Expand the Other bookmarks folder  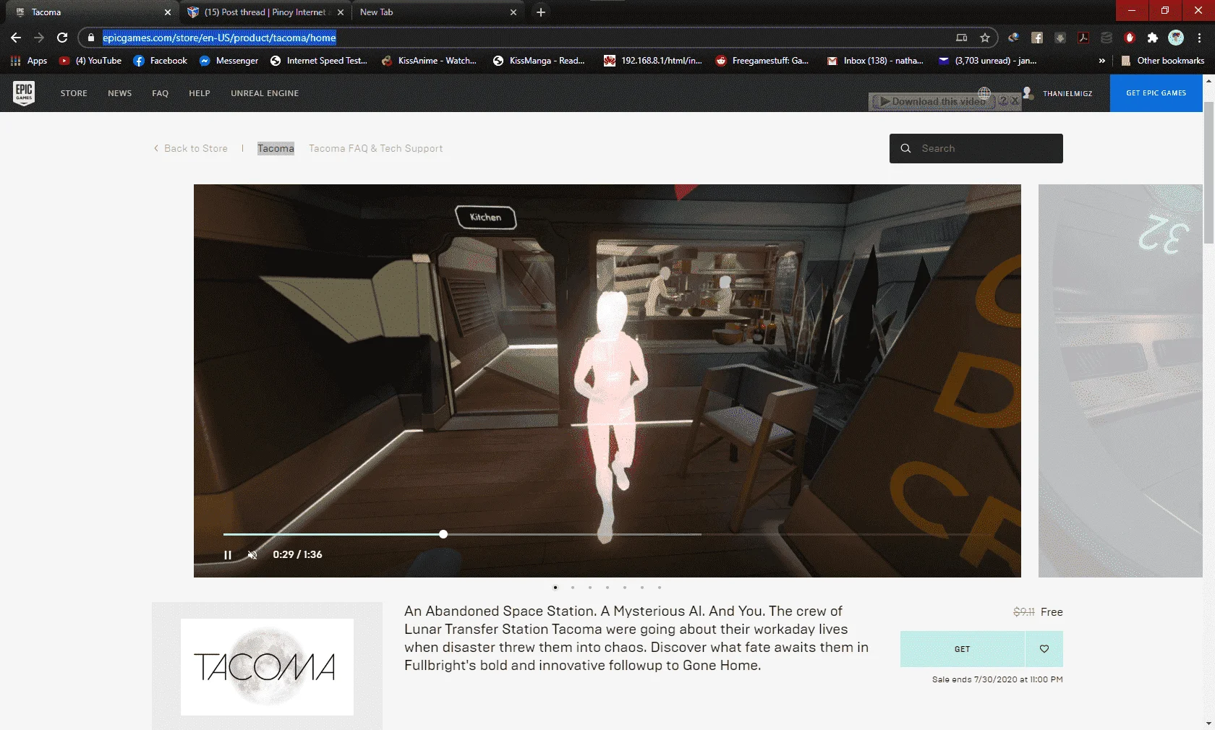(1162, 61)
